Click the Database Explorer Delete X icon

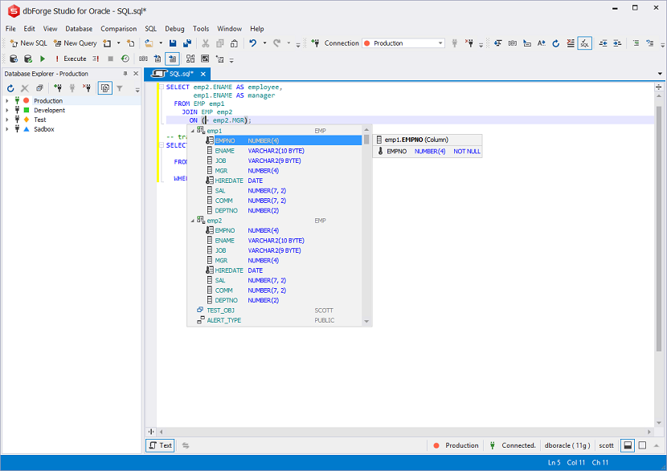pyautogui.click(x=25, y=88)
